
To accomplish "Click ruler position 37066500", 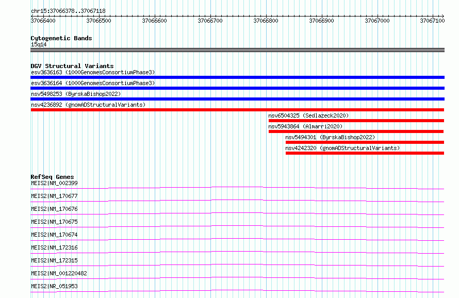I will 99,21.
